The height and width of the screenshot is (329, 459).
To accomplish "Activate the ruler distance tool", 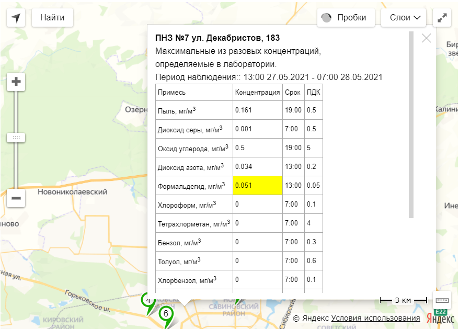I will pos(442,300).
